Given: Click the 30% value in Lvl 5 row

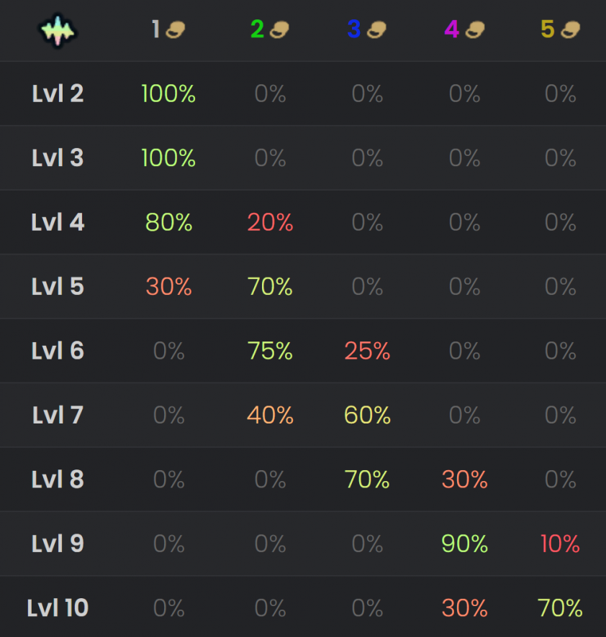Looking at the screenshot, I should 169,286.
